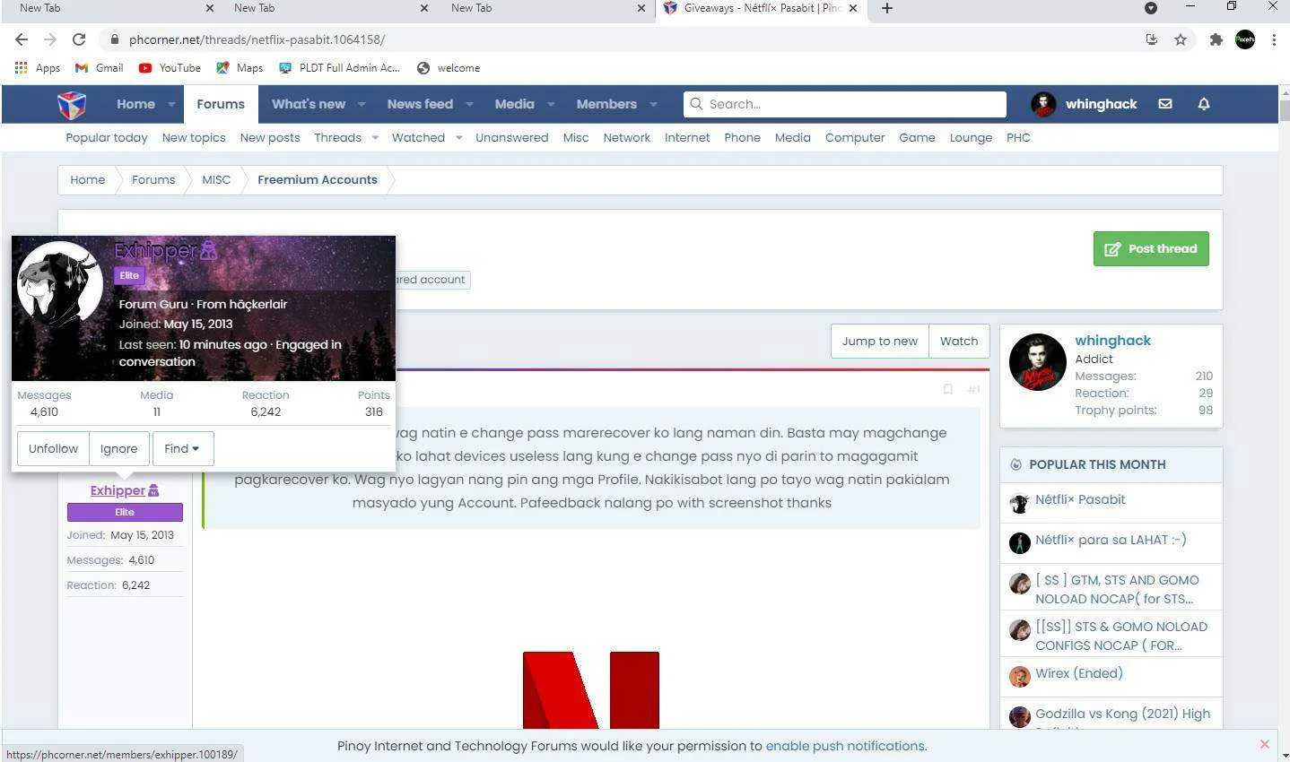Go to Popular today
The width and height of the screenshot is (1290, 762).
coord(107,137)
